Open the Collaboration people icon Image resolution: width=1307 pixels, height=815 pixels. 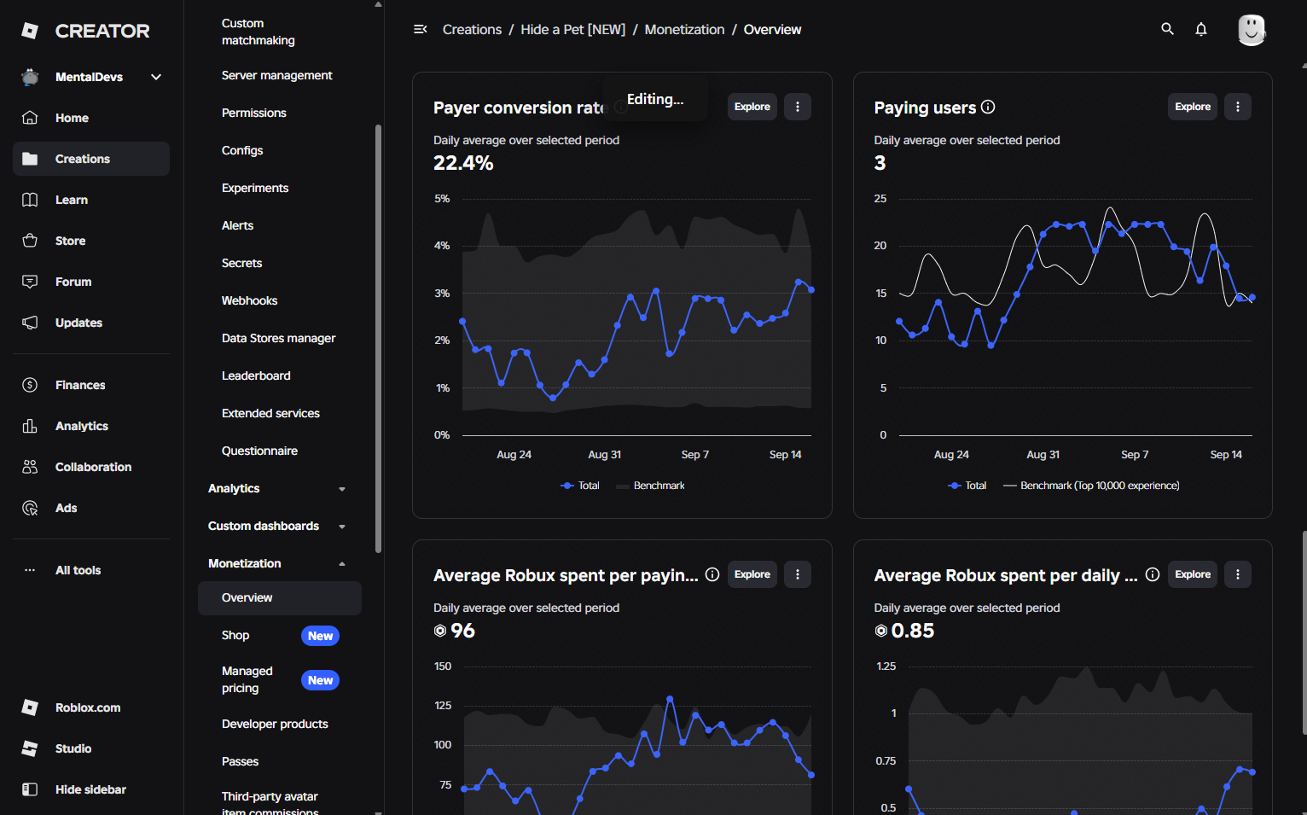(x=30, y=467)
